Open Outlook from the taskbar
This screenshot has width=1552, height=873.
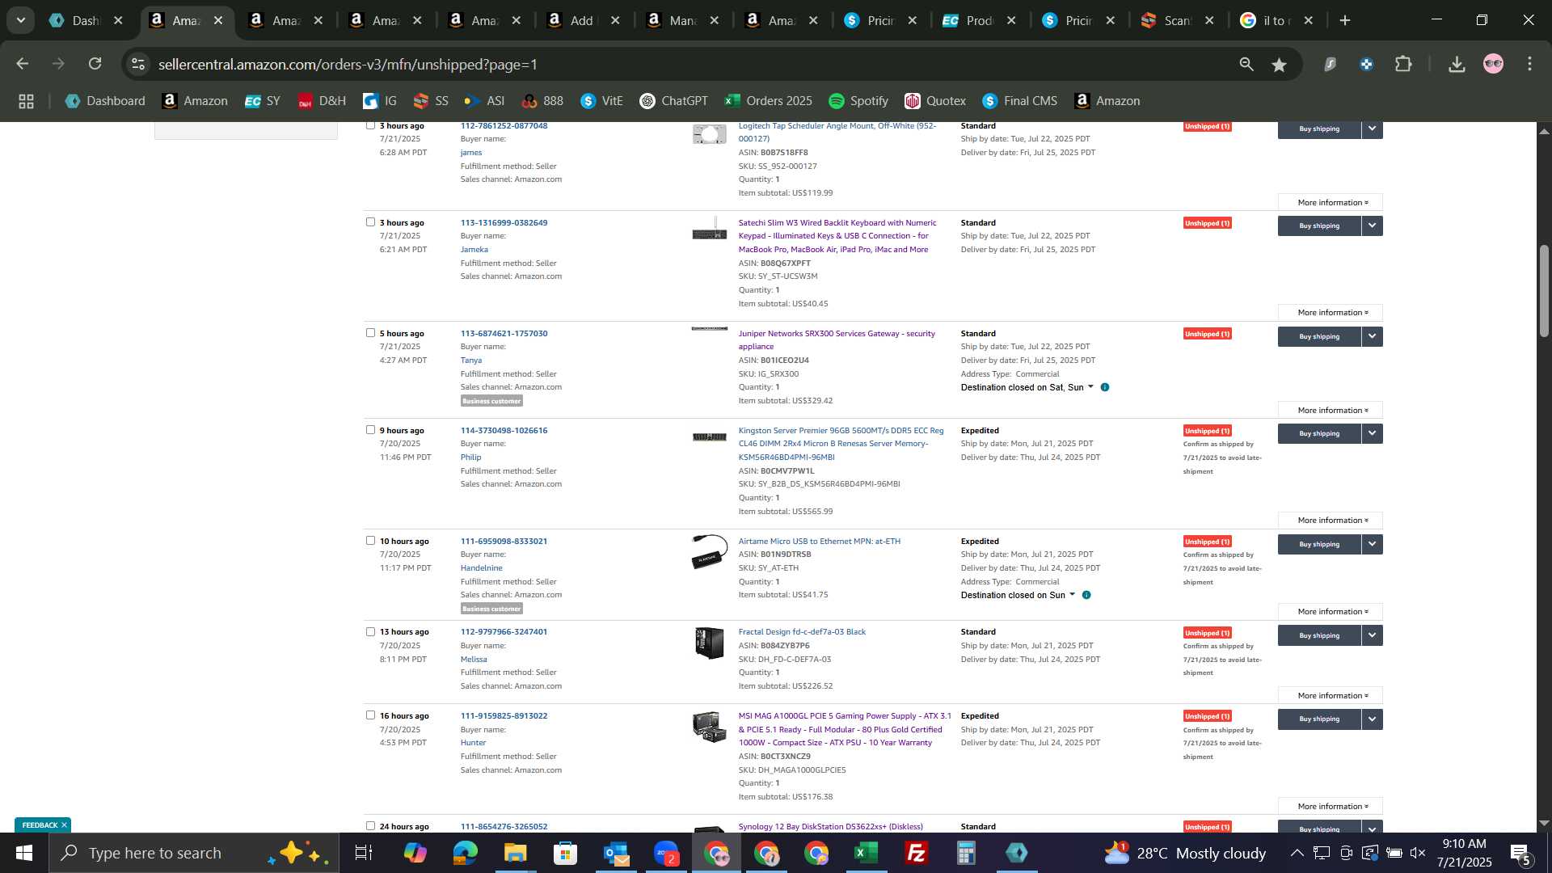tap(616, 853)
